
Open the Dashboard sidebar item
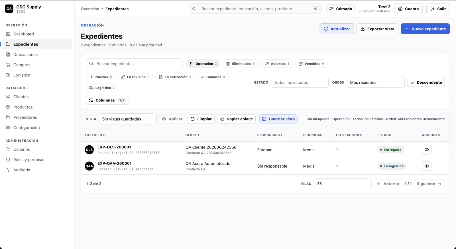[x=37, y=34]
